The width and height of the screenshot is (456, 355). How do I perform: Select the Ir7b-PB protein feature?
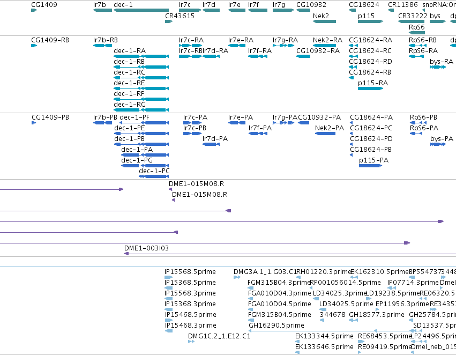point(102,123)
